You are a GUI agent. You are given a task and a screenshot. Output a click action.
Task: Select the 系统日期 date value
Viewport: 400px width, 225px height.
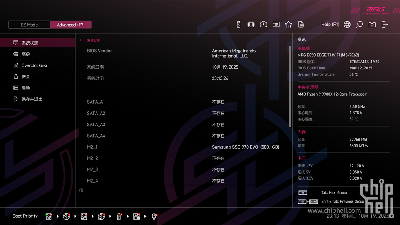coord(225,67)
